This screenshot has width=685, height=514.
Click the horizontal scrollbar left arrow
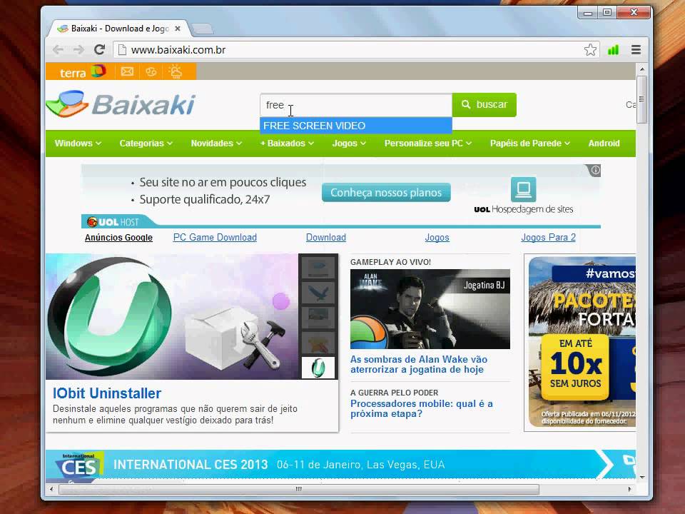(x=51, y=489)
